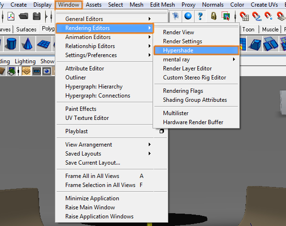The image size is (286, 226).
Task: Switch to the Muscle shelf tab
Action: click(x=270, y=29)
